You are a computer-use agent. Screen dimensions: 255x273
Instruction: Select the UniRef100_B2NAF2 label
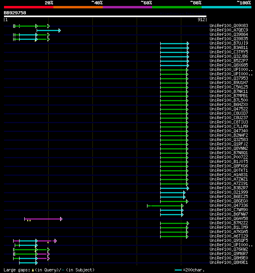tap(229, 135)
